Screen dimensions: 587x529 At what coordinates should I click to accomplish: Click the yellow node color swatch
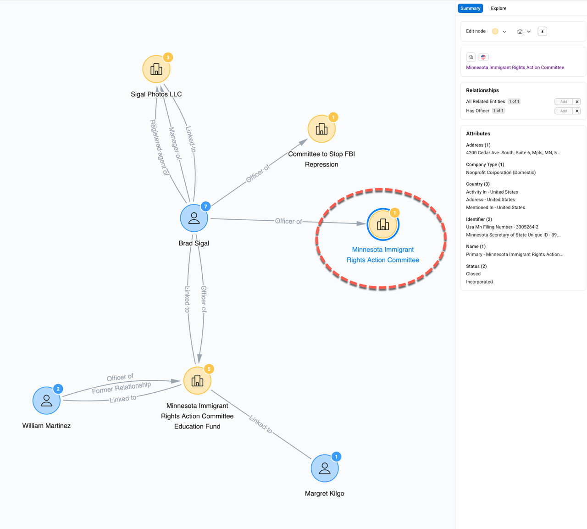coord(495,32)
